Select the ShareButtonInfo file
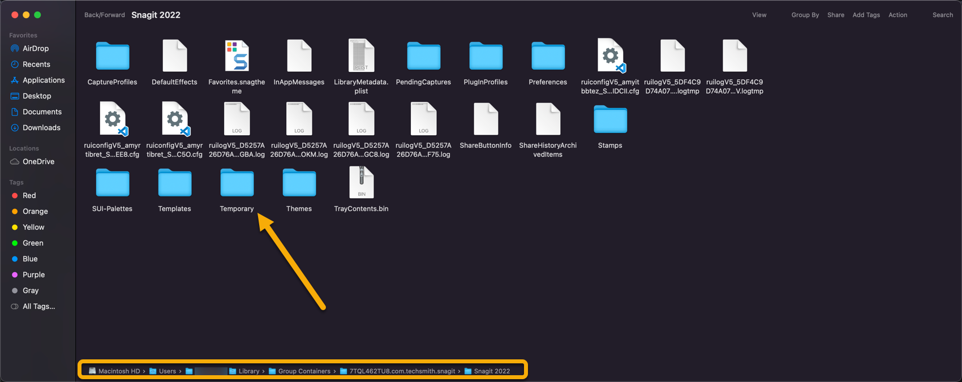Screen dimensions: 962x382 pos(486,119)
